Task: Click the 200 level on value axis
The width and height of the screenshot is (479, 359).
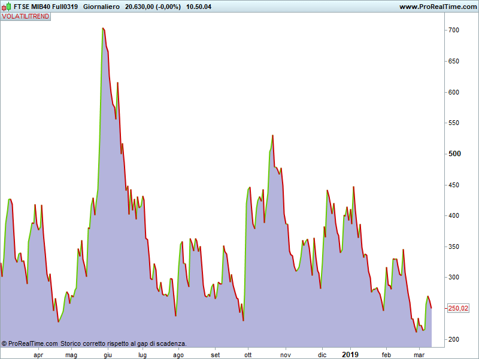Action: [454, 339]
